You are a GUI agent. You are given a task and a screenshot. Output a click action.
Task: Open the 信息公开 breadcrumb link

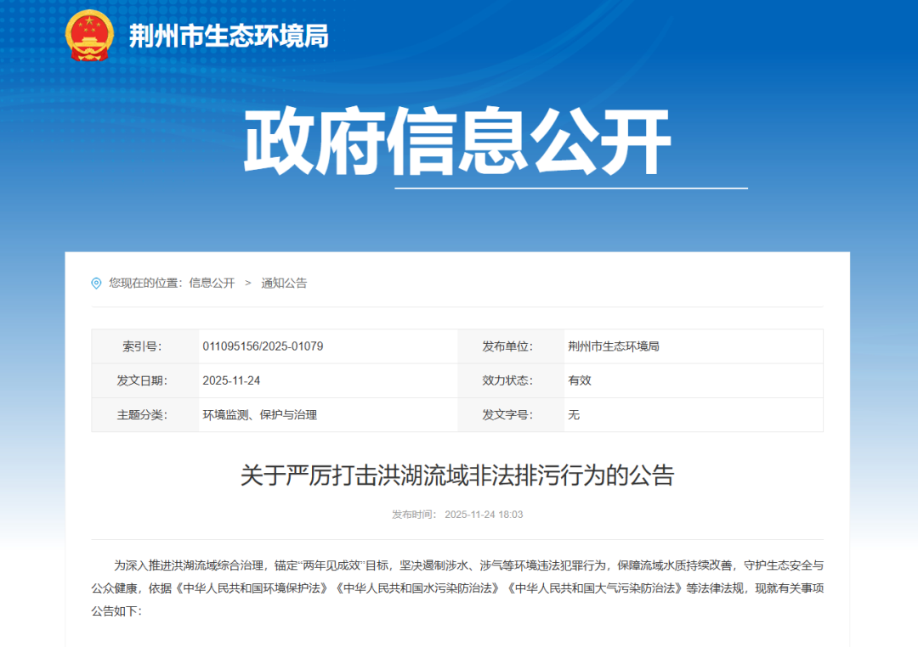[x=212, y=283]
